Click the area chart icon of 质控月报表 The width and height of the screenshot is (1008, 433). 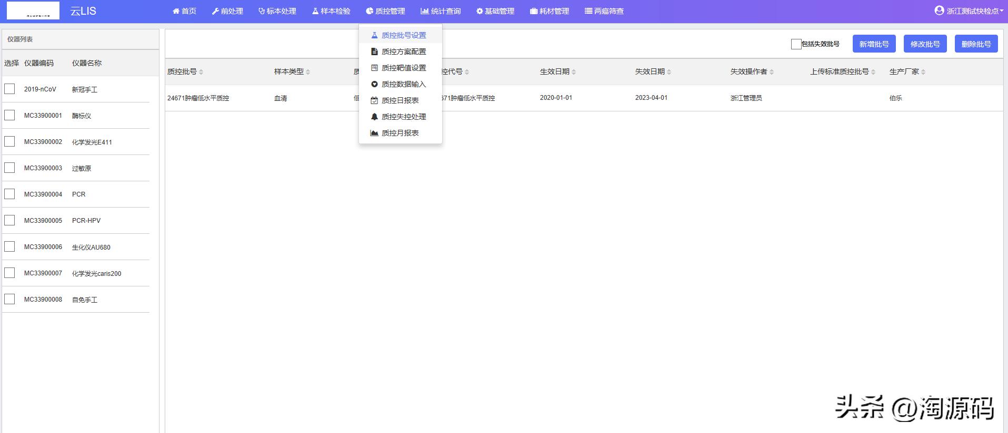(374, 133)
